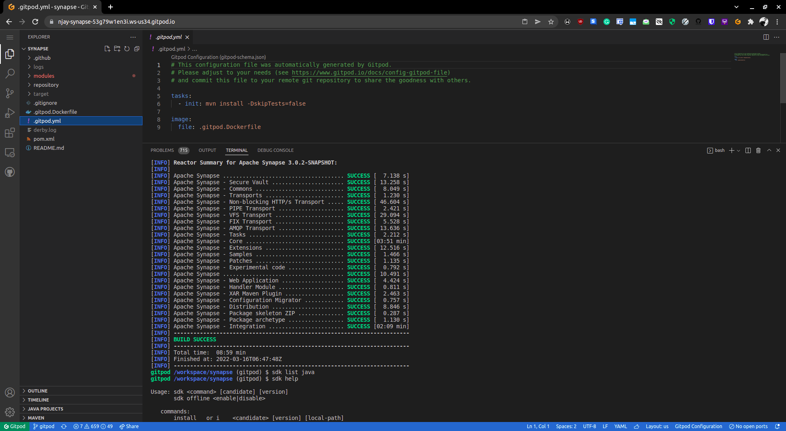The image size is (786, 431).
Task: Open Explorer more actions ellipsis
Action: point(133,37)
